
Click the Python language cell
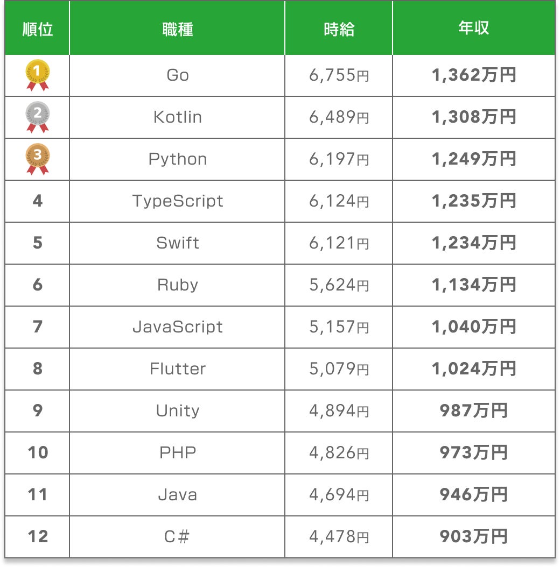177,159
